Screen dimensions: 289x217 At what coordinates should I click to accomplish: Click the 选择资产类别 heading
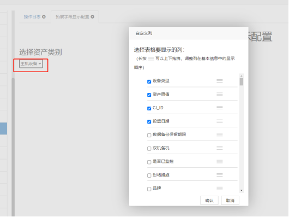point(40,52)
